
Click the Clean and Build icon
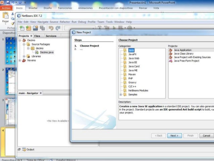[107, 28]
